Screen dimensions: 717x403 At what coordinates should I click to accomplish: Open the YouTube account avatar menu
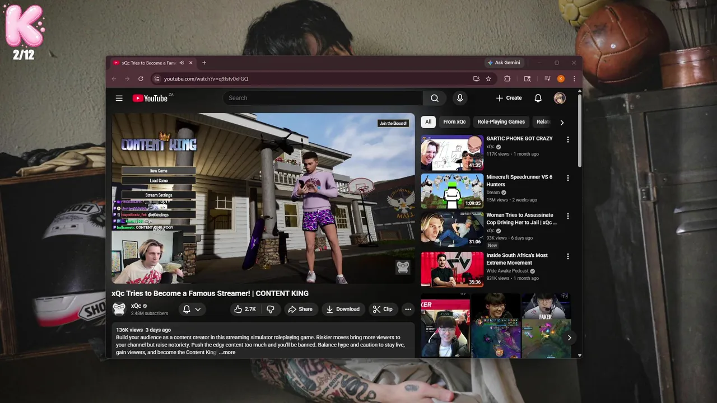click(x=560, y=98)
